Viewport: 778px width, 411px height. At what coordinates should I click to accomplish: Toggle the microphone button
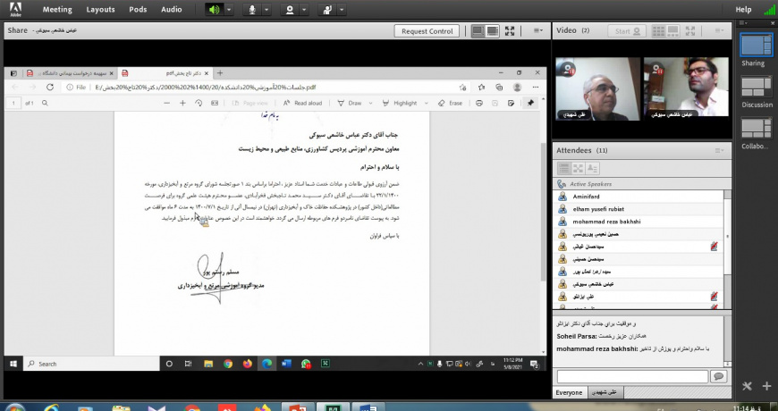point(252,10)
